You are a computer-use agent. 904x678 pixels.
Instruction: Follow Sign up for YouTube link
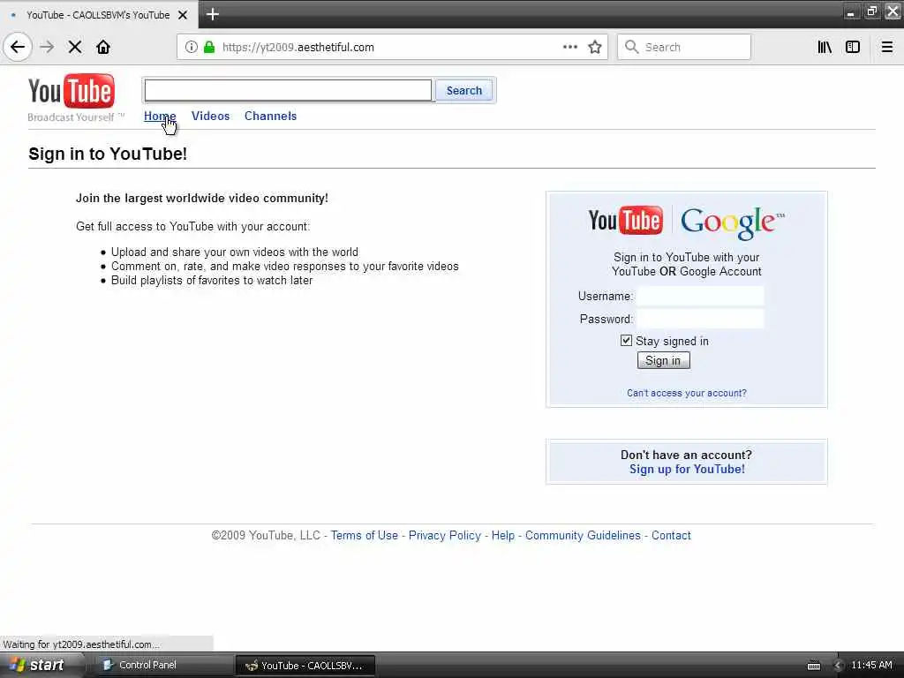coord(687,470)
